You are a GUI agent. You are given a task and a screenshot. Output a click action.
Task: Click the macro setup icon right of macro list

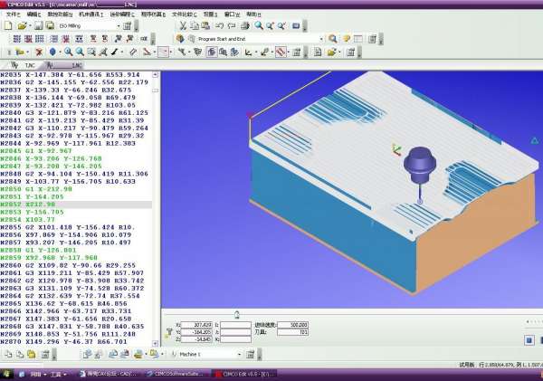pos(372,39)
